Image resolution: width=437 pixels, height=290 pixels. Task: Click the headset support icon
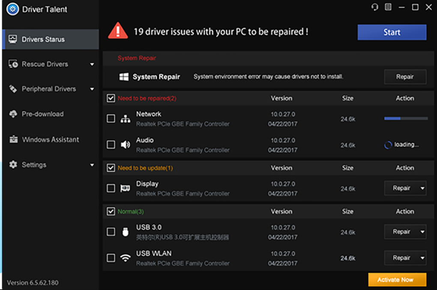(375, 7)
